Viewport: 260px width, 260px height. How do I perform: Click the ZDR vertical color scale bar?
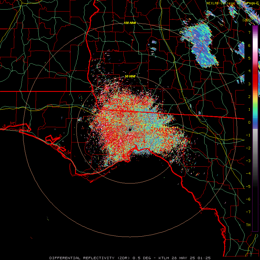[x=255, y=128]
